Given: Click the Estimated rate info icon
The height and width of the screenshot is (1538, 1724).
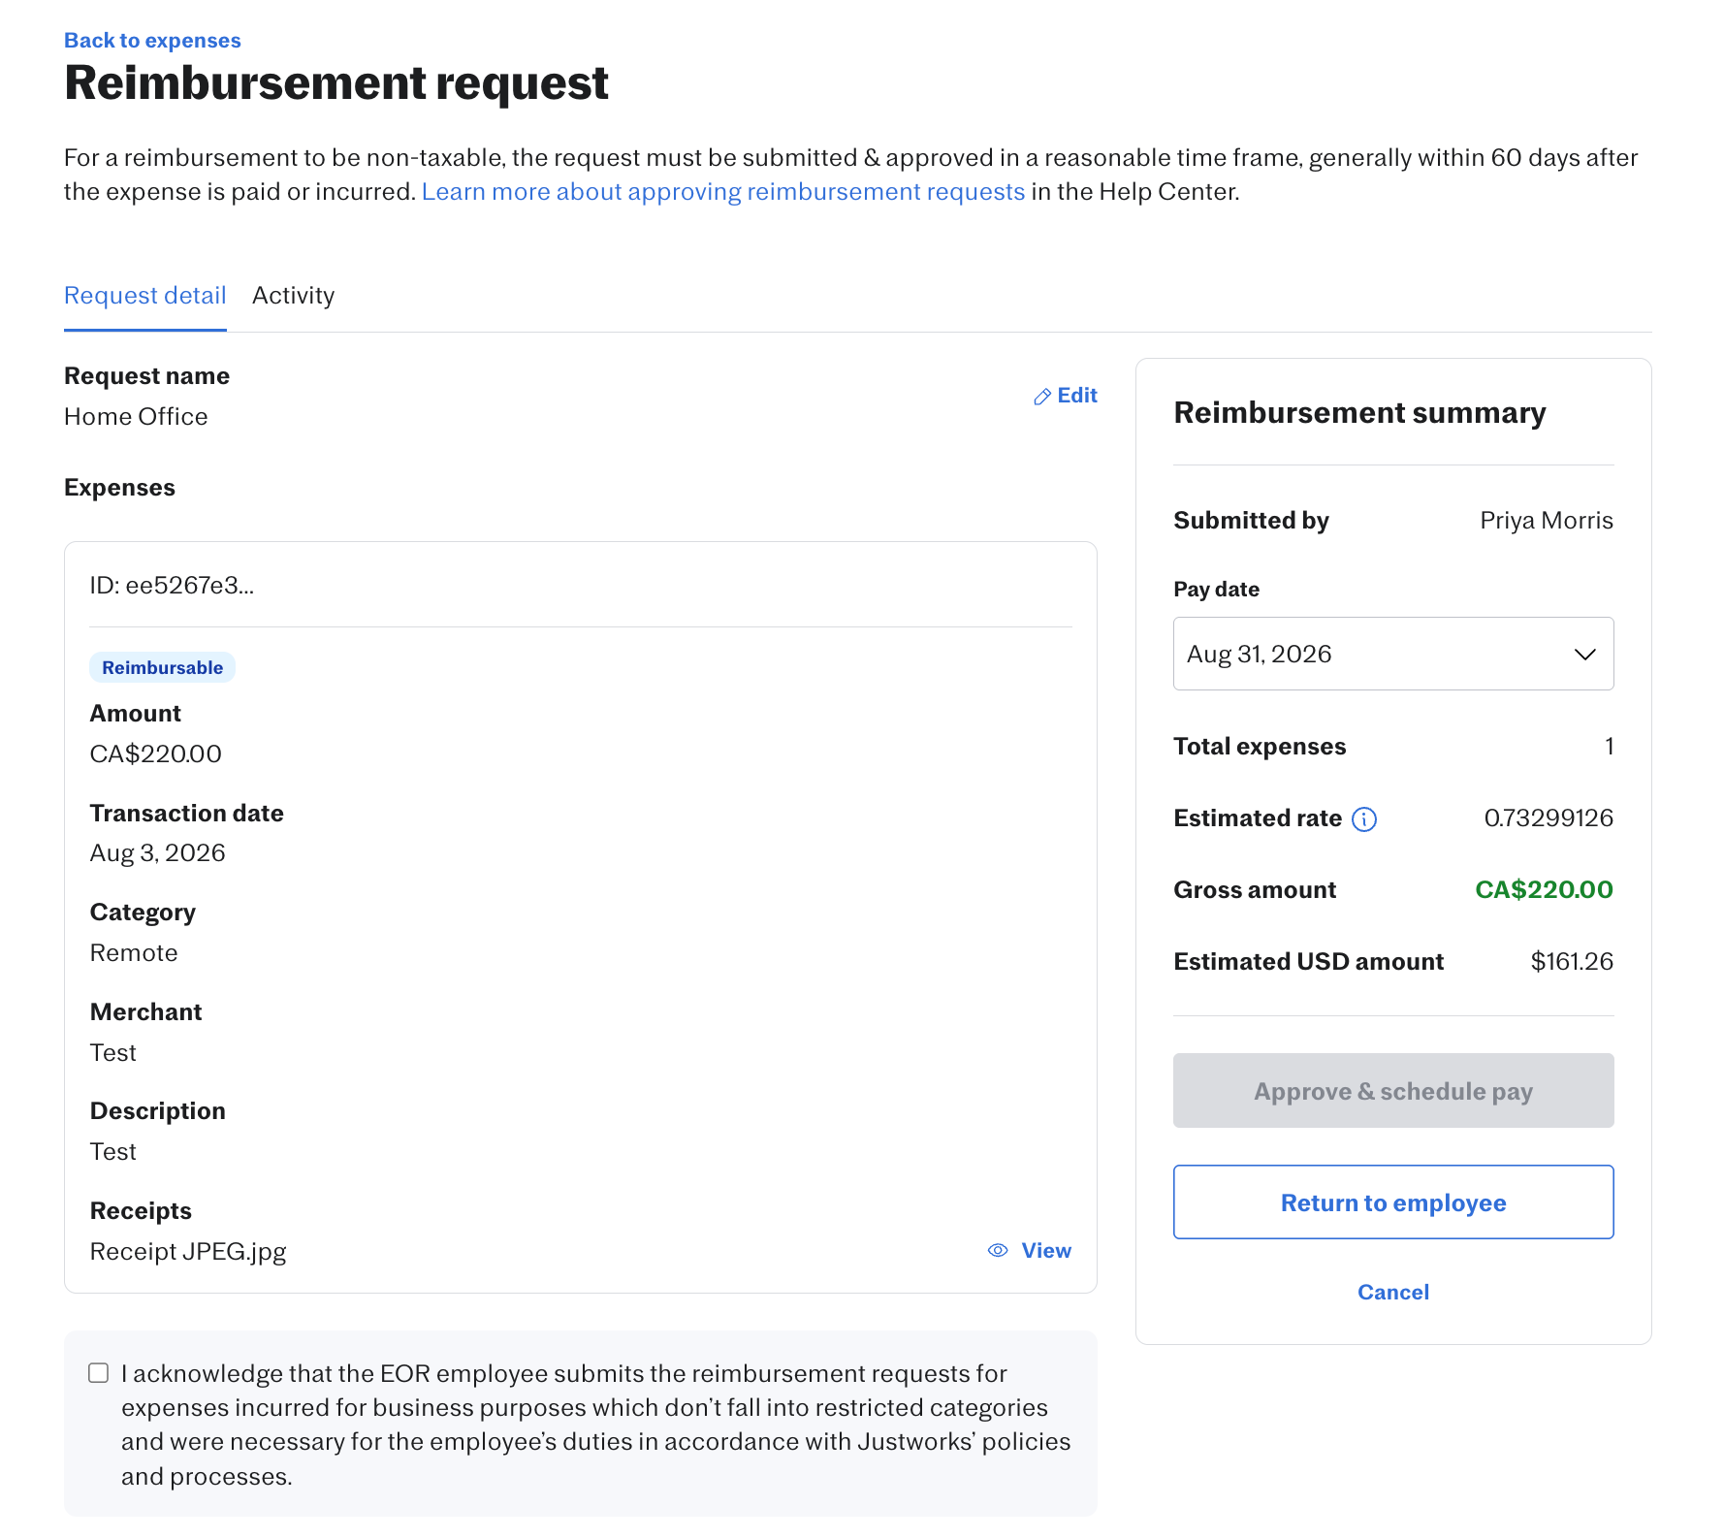Looking at the screenshot, I should 1364,819.
